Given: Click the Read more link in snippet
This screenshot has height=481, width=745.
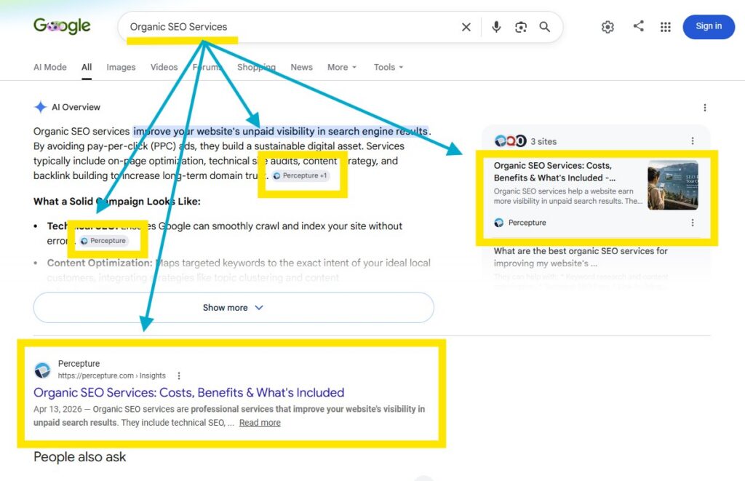Looking at the screenshot, I should click(260, 423).
